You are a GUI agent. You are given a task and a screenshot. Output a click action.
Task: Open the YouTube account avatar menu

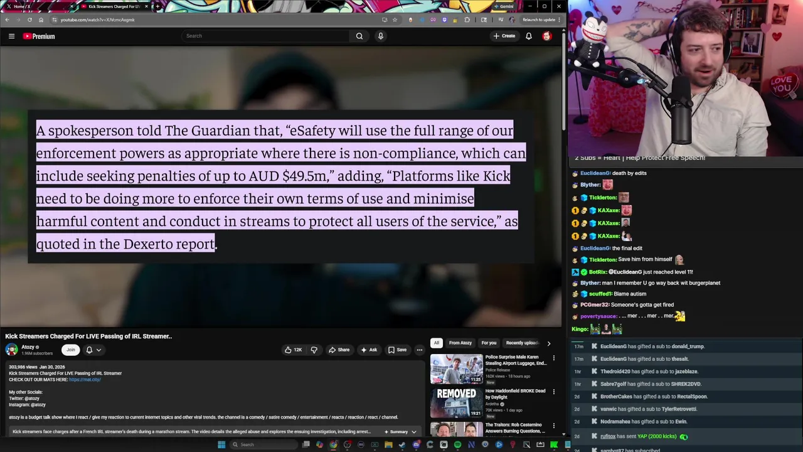(546, 36)
